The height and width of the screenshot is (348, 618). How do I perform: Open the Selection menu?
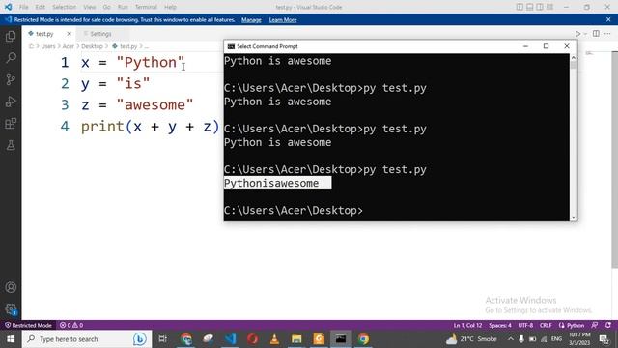64,7
